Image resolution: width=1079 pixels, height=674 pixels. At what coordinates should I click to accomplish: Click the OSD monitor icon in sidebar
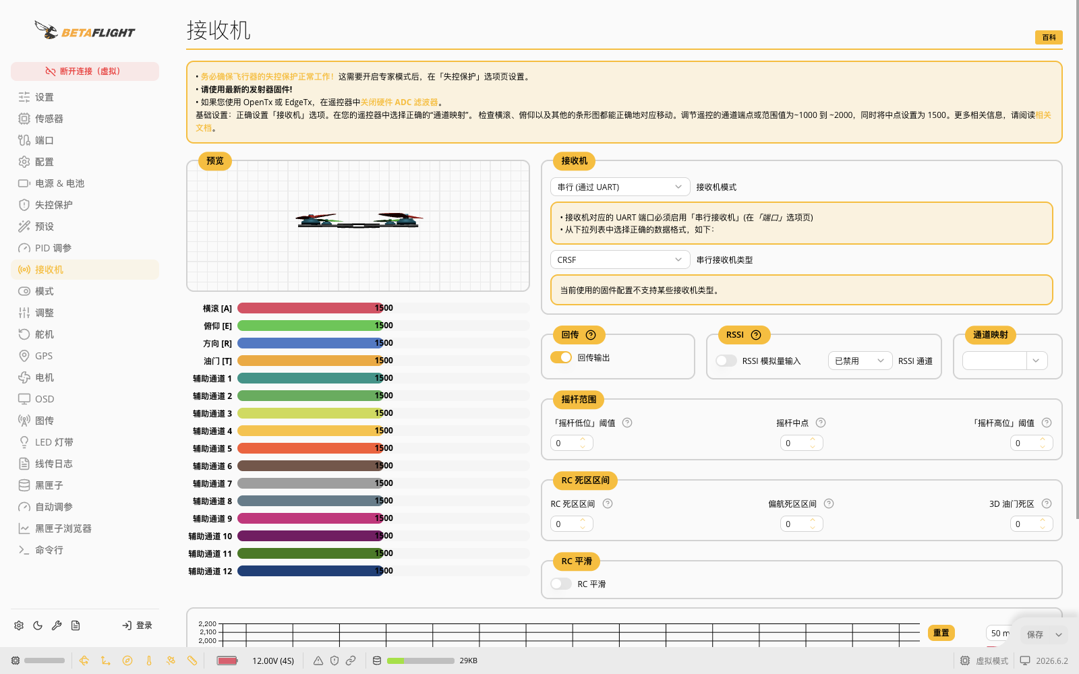(24, 399)
